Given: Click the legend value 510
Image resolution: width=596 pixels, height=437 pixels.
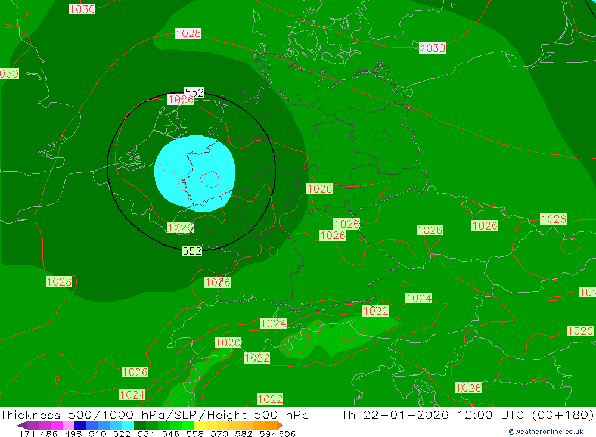Looking at the screenshot, I should point(97,433).
